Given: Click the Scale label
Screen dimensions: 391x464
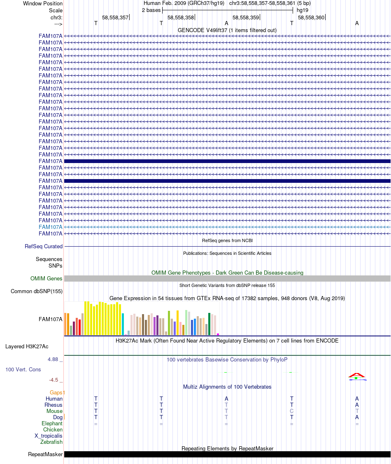Looking at the screenshot, I should 56,10.
